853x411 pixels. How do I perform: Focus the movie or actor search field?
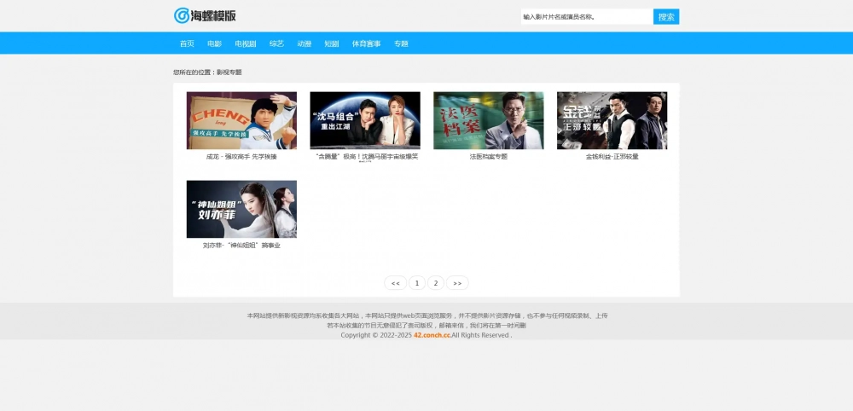pos(586,16)
